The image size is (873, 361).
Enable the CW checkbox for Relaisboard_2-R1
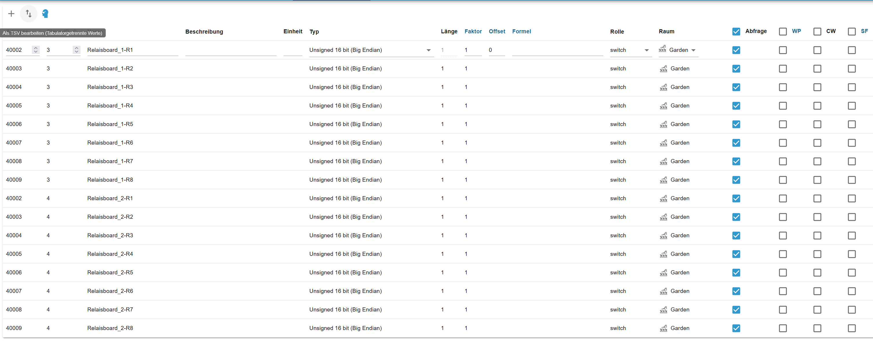817,198
